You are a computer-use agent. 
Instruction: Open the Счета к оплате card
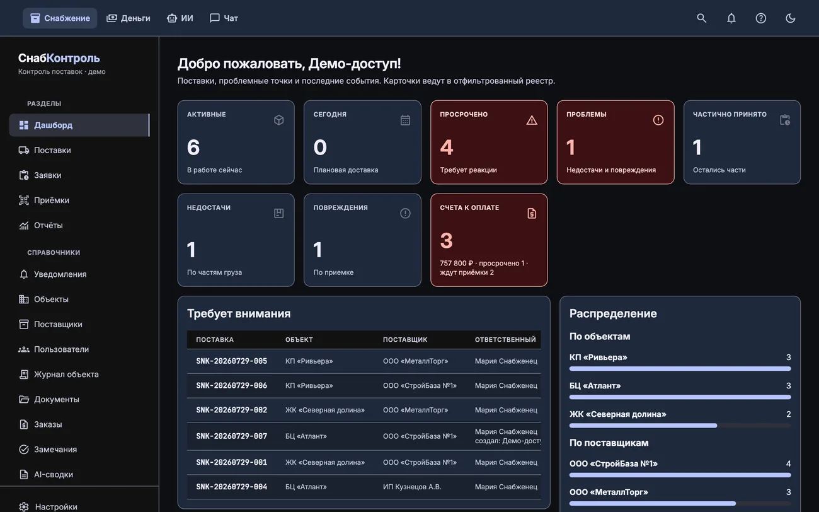click(x=489, y=240)
